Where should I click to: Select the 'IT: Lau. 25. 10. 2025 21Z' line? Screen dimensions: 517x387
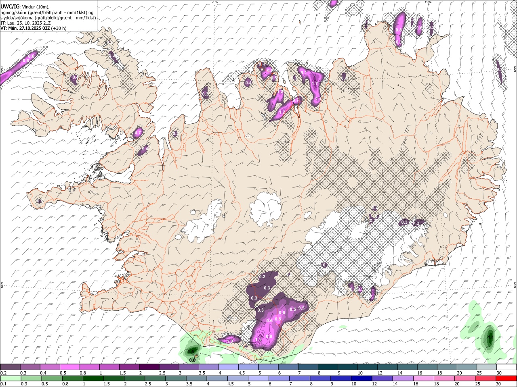pyautogui.click(x=25, y=23)
